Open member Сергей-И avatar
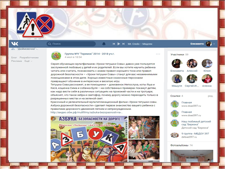The width and height of the screenshot is (225, 169). click(192, 78)
